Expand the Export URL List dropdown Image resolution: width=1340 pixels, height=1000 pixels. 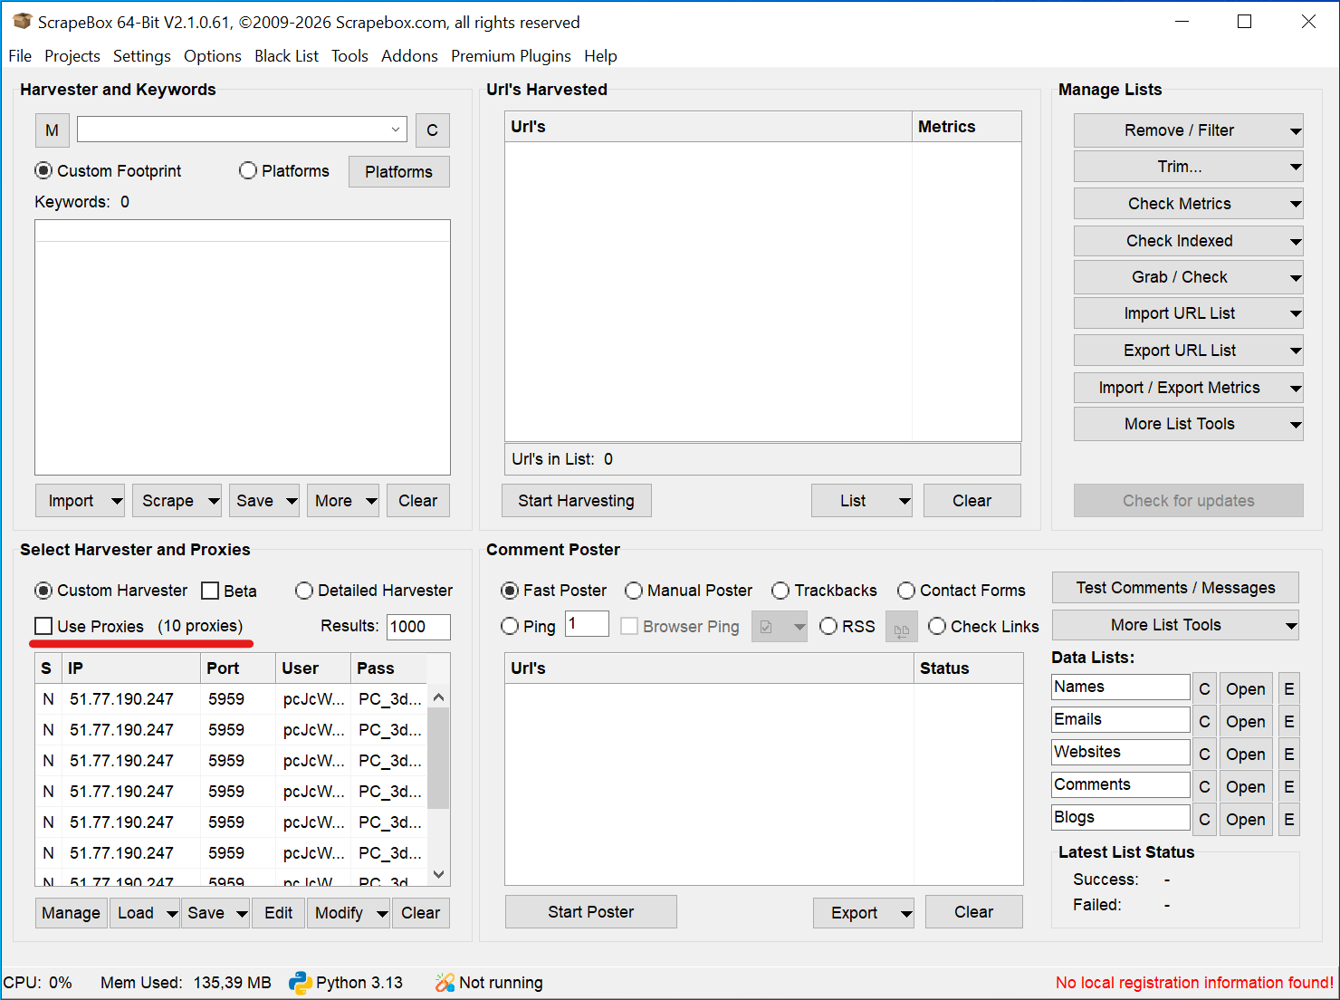pos(1296,351)
